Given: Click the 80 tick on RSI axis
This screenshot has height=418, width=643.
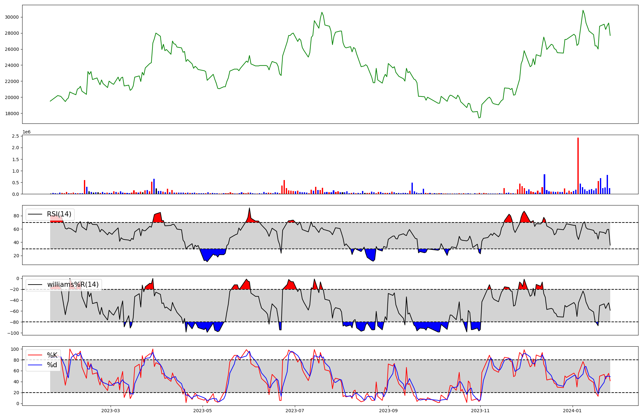Looking at the screenshot, I should (x=16, y=216).
